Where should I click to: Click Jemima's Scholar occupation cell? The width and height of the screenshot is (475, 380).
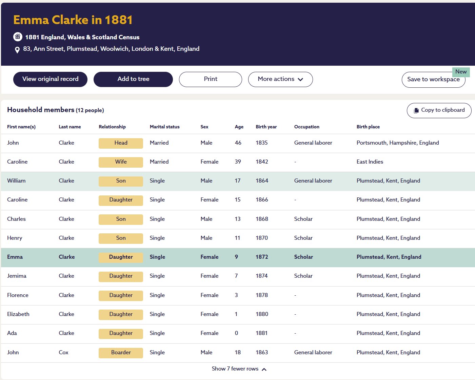click(x=303, y=276)
